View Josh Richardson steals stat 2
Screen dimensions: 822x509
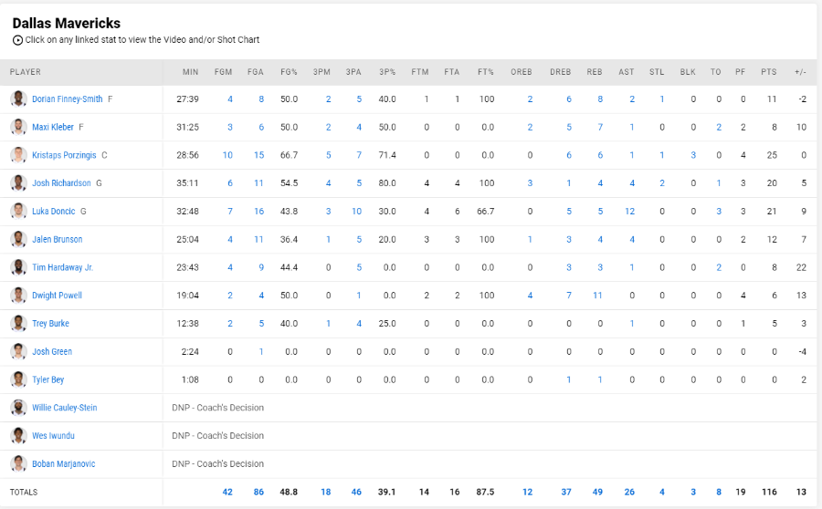tap(662, 182)
